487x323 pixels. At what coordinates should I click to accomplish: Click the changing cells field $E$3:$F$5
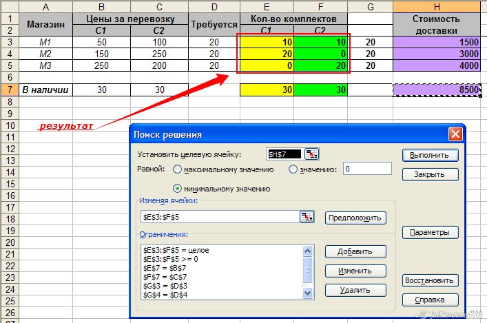[x=220, y=217]
